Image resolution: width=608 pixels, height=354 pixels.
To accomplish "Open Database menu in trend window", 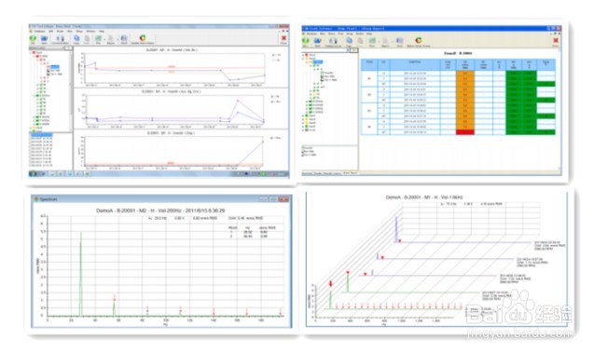I will 39,31.
